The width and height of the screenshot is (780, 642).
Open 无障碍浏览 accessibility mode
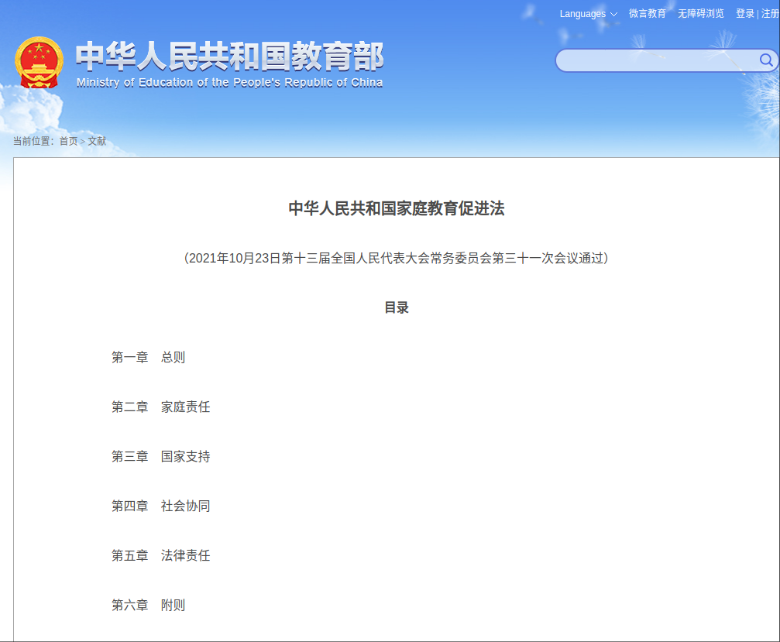tap(699, 14)
